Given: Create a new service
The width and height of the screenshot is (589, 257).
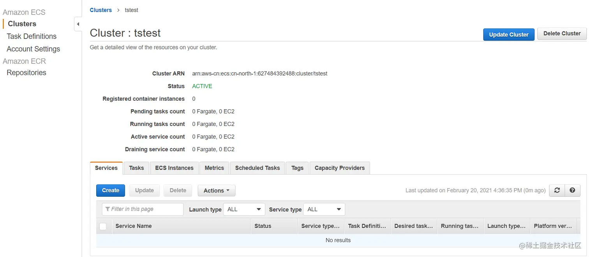Looking at the screenshot, I should tap(111, 191).
